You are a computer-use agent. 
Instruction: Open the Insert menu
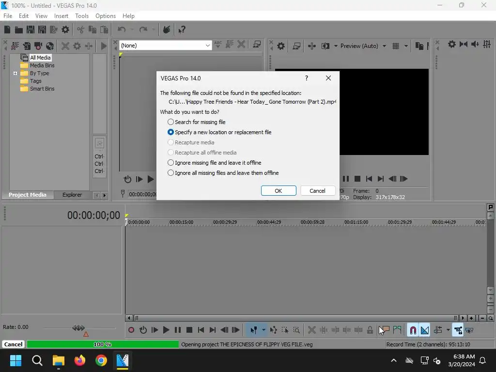tap(61, 16)
